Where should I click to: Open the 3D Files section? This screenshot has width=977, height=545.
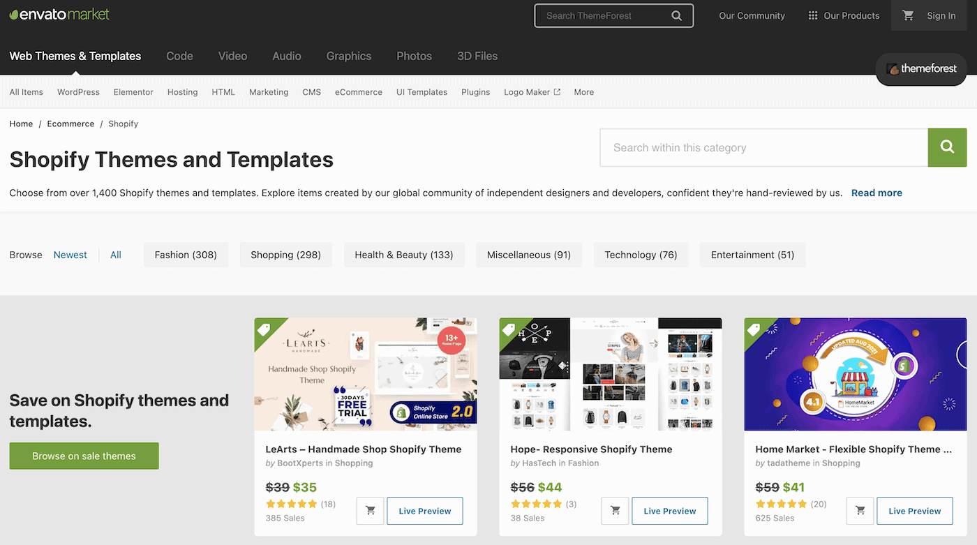[477, 56]
